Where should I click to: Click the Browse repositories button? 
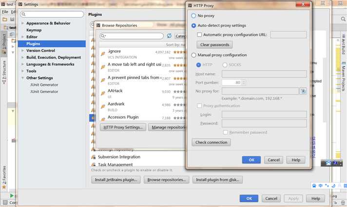coord(166,180)
